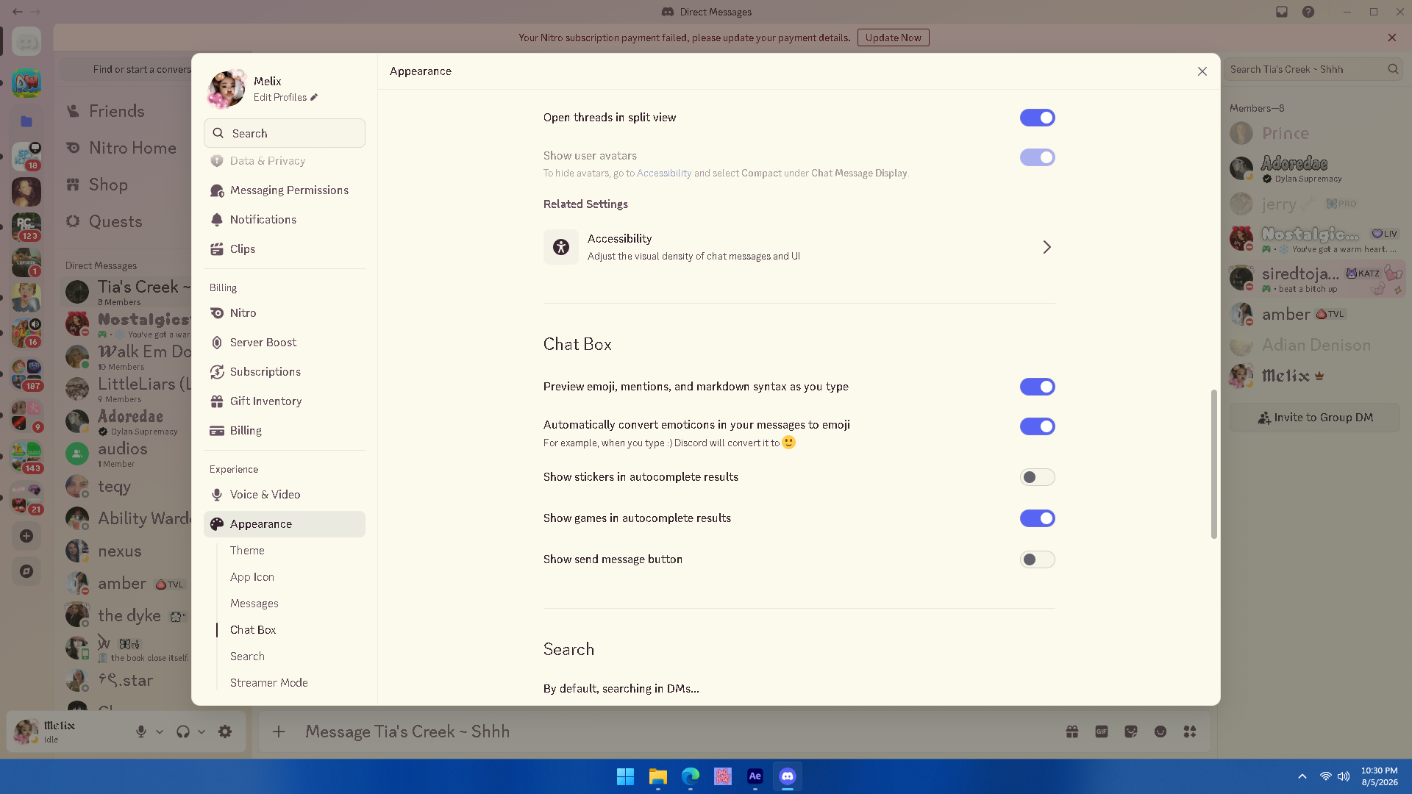The width and height of the screenshot is (1412, 794).
Task: Click the settings Search field
Action: click(x=285, y=133)
